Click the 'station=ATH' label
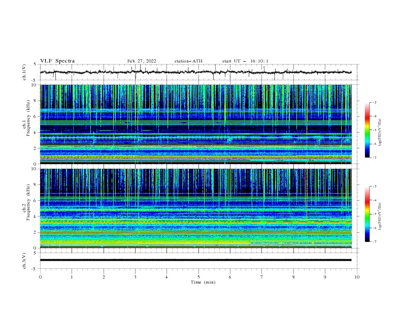The width and height of the screenshot is (402, 311). pyautogui.click(x=188, y=61)
